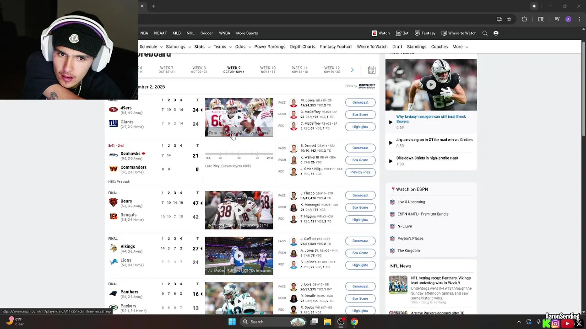Open Task View on the taskbar
The height and width of the screenshot is (329, 586).
314,322
